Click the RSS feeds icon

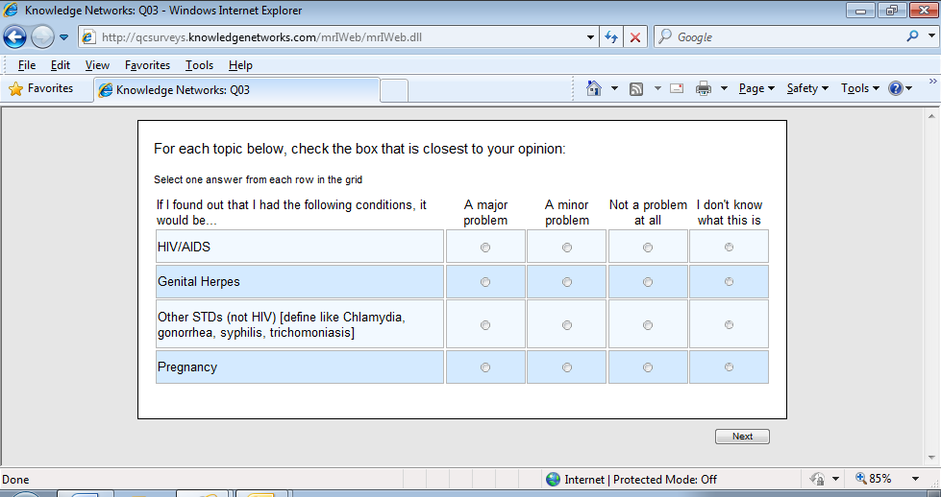pyautogui.click(x=636, y=89)
